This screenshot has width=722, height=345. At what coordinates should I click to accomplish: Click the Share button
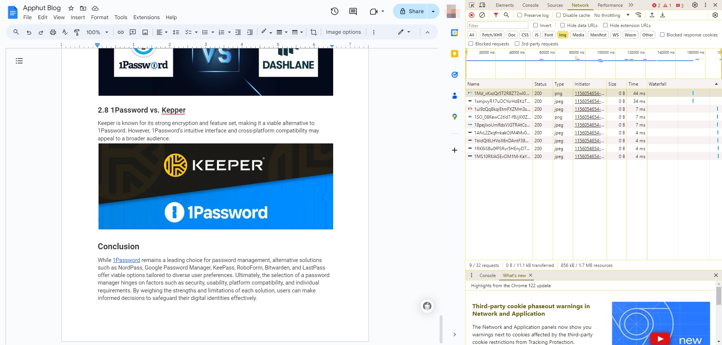pos(411,11)
